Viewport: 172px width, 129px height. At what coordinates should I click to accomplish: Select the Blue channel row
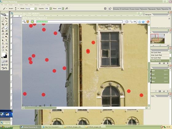160,81
